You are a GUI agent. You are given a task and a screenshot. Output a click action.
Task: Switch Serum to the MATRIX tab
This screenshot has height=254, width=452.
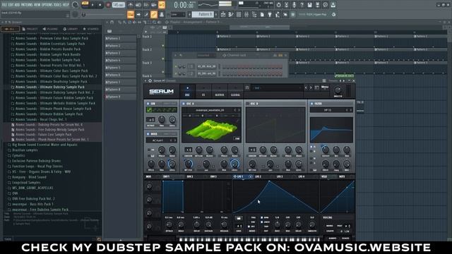click(220, 91)
